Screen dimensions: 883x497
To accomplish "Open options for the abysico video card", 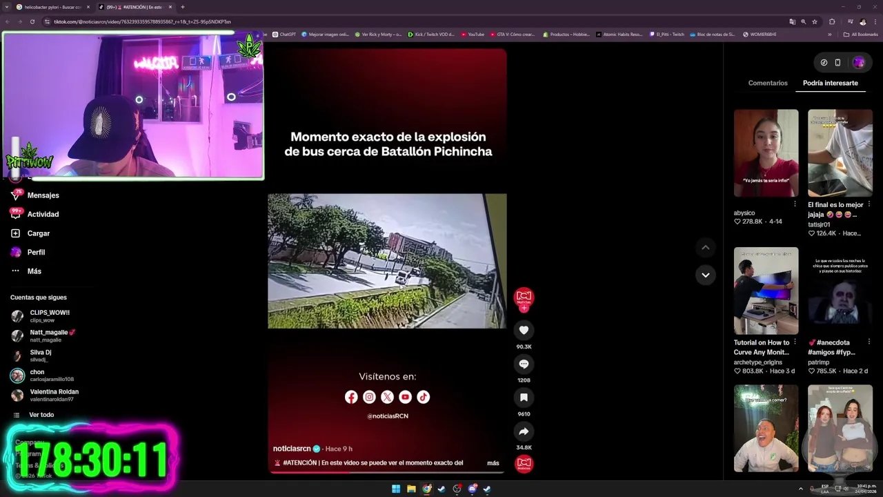I will tap(795, 204).
